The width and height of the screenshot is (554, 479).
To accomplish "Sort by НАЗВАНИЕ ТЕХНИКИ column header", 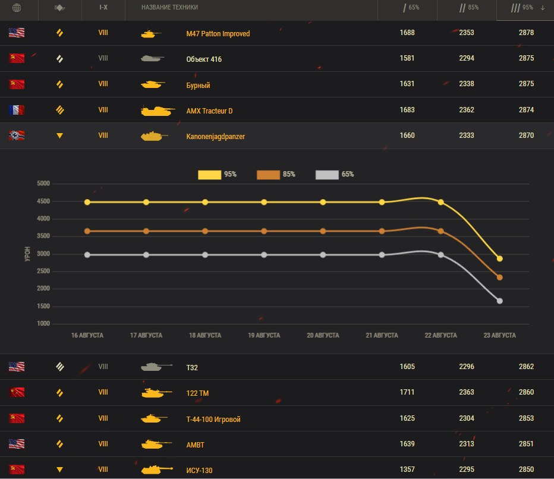I will 169,7.
